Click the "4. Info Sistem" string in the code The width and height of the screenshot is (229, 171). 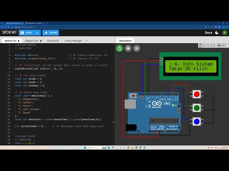click(29, 109)
